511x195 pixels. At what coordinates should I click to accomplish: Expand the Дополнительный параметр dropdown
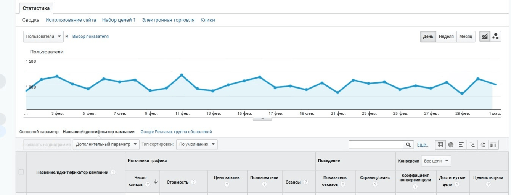(x=106, y=145)
